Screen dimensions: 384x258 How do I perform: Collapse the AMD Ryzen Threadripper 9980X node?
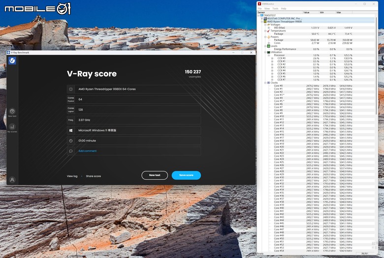(x=262, y=22)
